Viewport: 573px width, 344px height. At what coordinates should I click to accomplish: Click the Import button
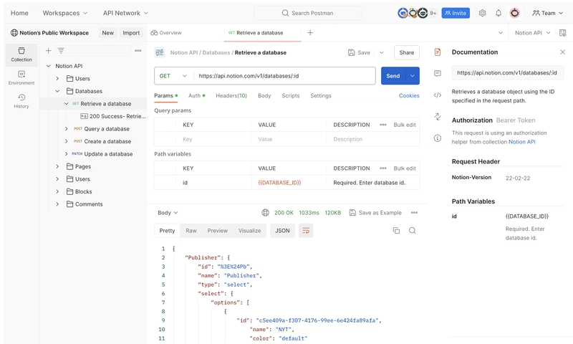131,33
